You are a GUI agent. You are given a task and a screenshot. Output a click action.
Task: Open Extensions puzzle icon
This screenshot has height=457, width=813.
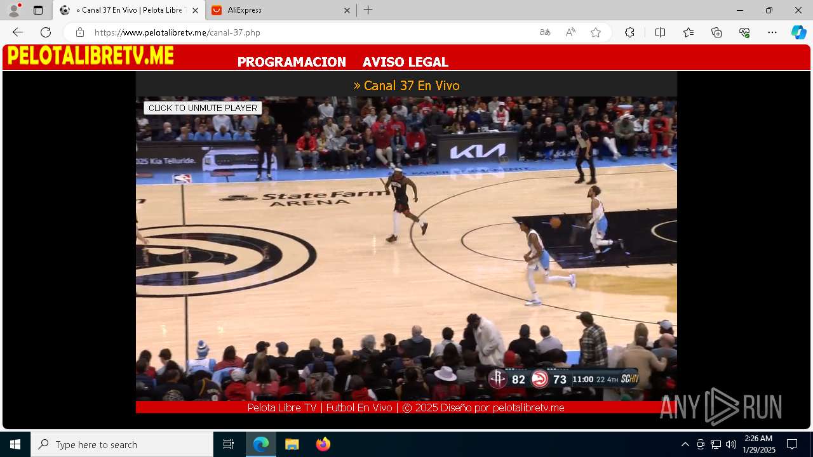click(x=629, y=32)
